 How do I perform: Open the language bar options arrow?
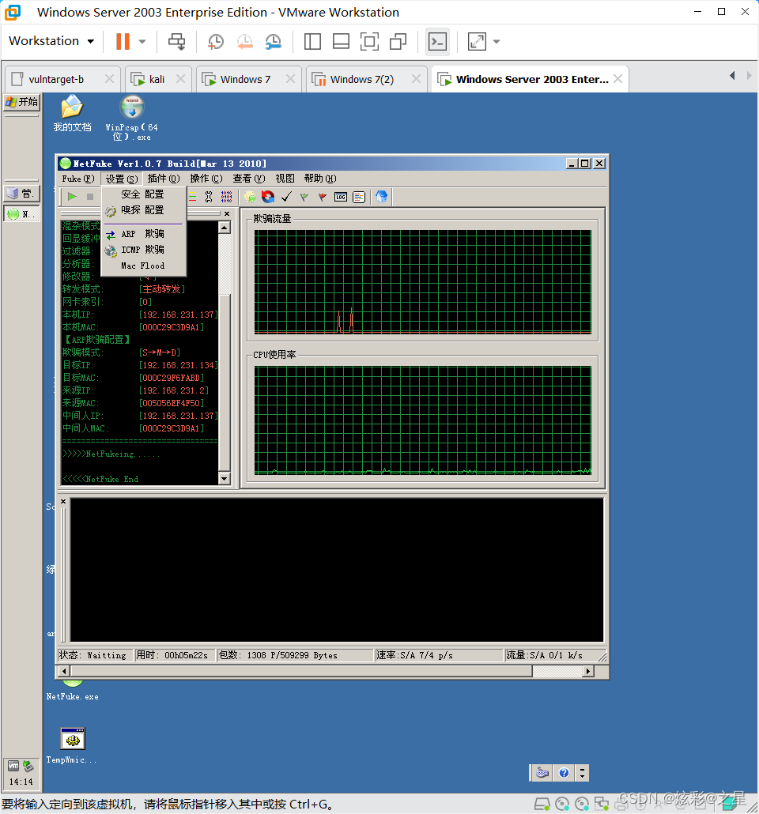click(583, 773)
